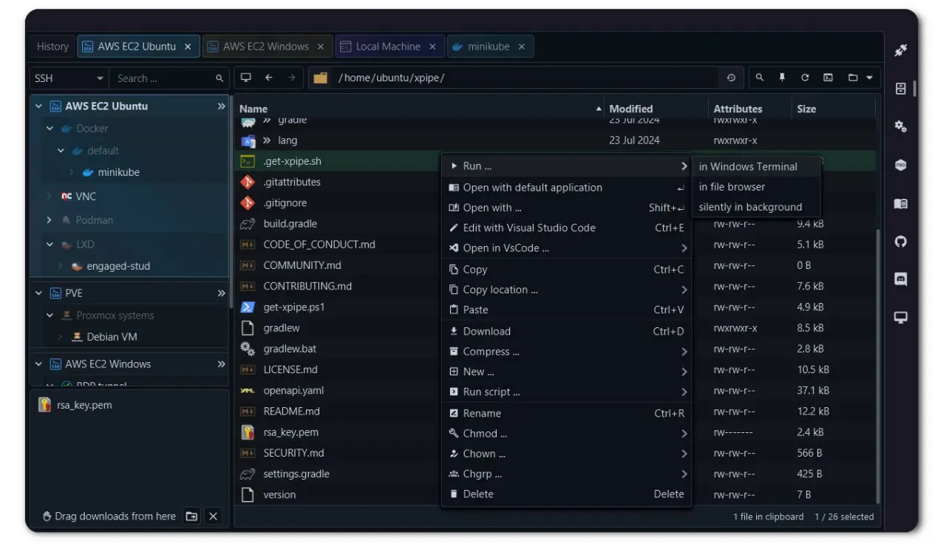This screenshot has width=946, height=549.
Task: Expand the lang folder chevron
Action: pyautogui.click(x=267, y=140)
